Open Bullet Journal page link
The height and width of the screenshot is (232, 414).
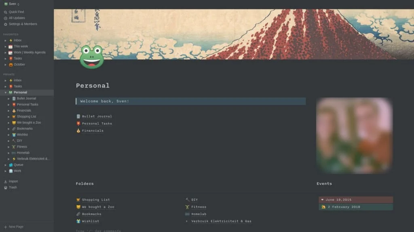click(97, 116)
